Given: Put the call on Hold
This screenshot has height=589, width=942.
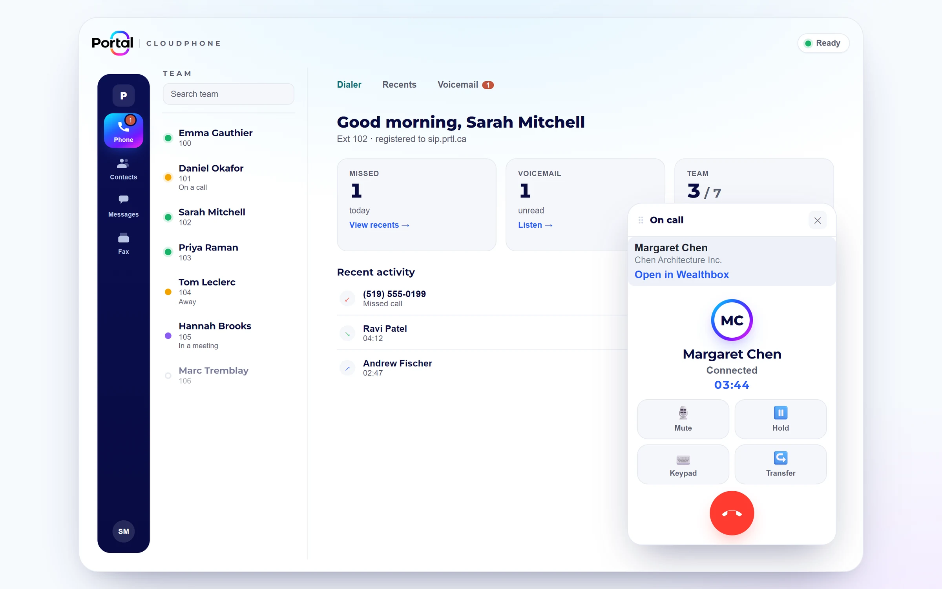Looking at the screenshot, I should pyautogui.click(x=780, y=419).
